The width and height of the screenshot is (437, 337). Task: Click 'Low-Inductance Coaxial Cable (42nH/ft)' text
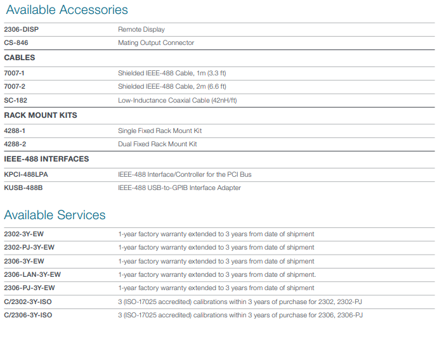tap(177, 100)
